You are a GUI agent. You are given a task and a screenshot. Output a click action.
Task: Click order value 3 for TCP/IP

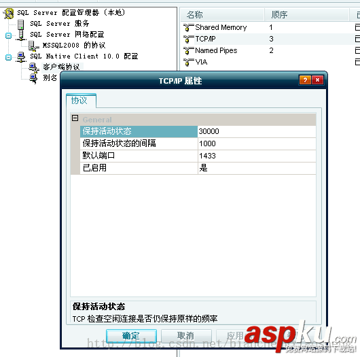click(271, 39)
